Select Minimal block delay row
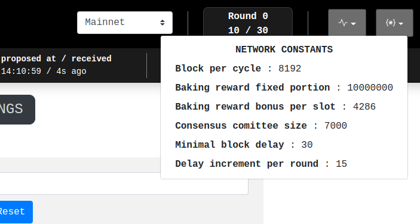 244,145
